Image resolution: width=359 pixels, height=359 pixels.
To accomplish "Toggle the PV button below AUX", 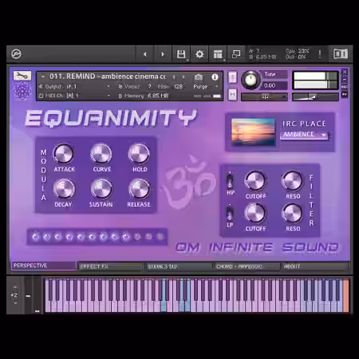I will click(345, 94).
